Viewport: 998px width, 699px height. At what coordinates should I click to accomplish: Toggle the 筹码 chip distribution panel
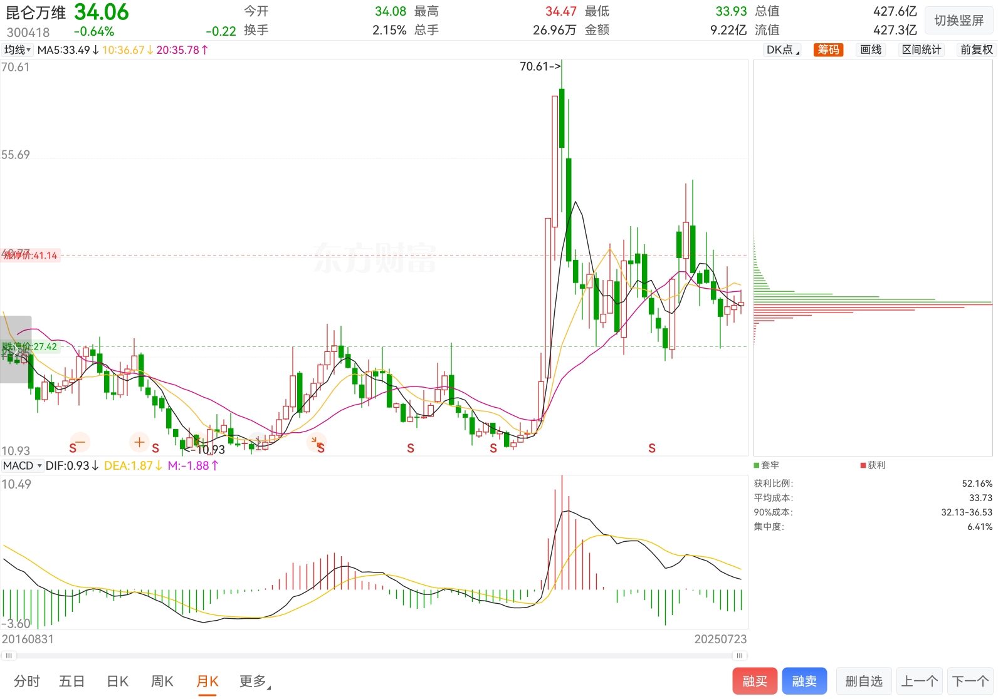click(x=829, y=50)
